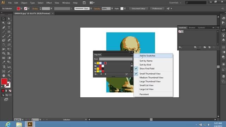
Task: Open the Artboards panel icon in dock
Action: click(x=224, y=81)
